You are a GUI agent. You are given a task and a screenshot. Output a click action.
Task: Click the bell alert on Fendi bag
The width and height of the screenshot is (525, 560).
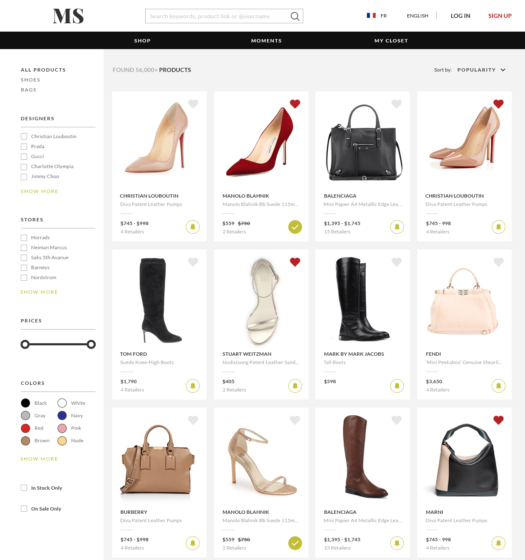tap(498, 386)
